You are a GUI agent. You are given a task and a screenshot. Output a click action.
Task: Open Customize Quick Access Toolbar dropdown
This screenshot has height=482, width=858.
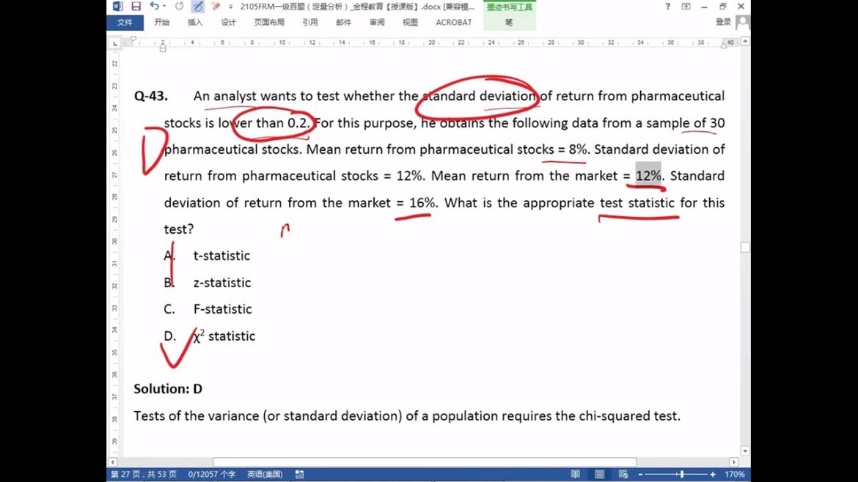click(230, 7)
